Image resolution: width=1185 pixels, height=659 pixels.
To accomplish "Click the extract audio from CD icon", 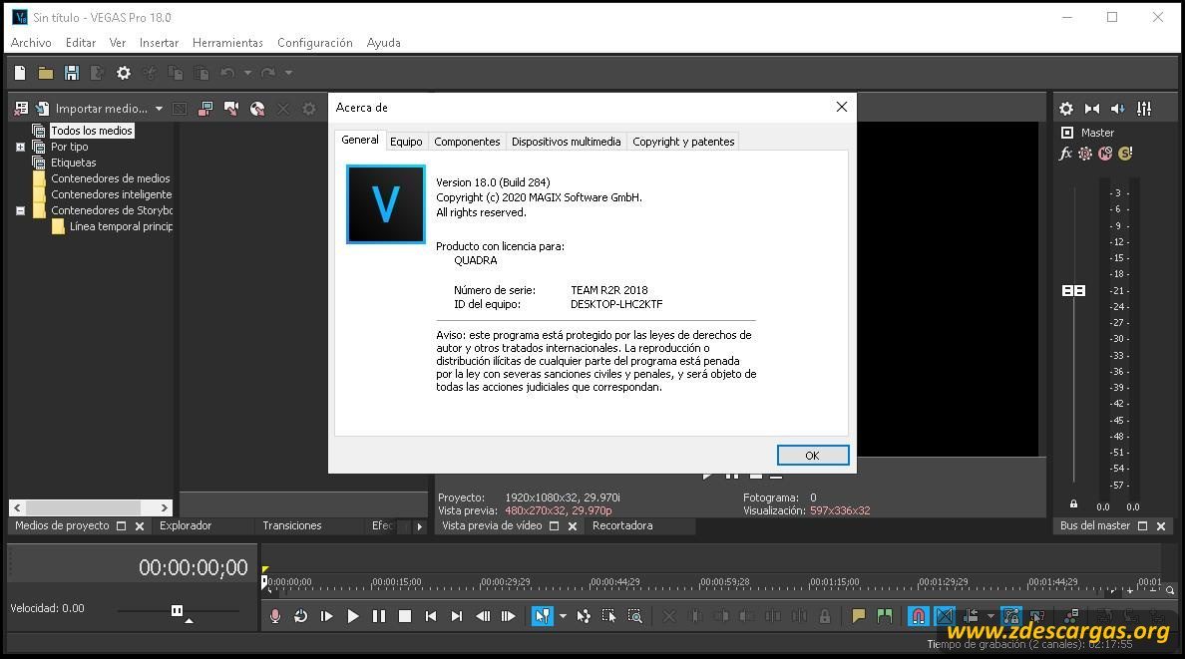I will click(x=257, y=109).
